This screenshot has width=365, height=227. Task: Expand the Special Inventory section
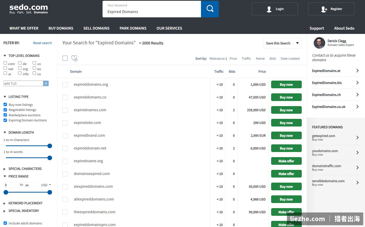pos(5,211)
